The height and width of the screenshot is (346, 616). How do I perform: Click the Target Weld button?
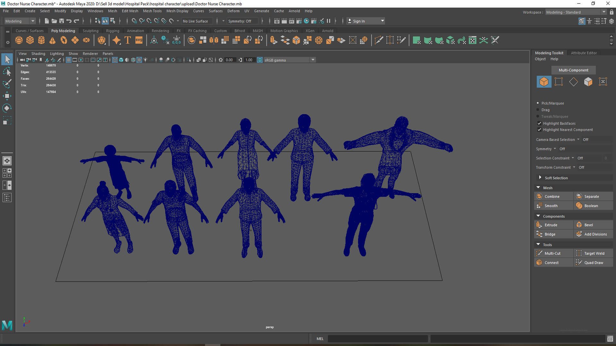pos(594,253)
